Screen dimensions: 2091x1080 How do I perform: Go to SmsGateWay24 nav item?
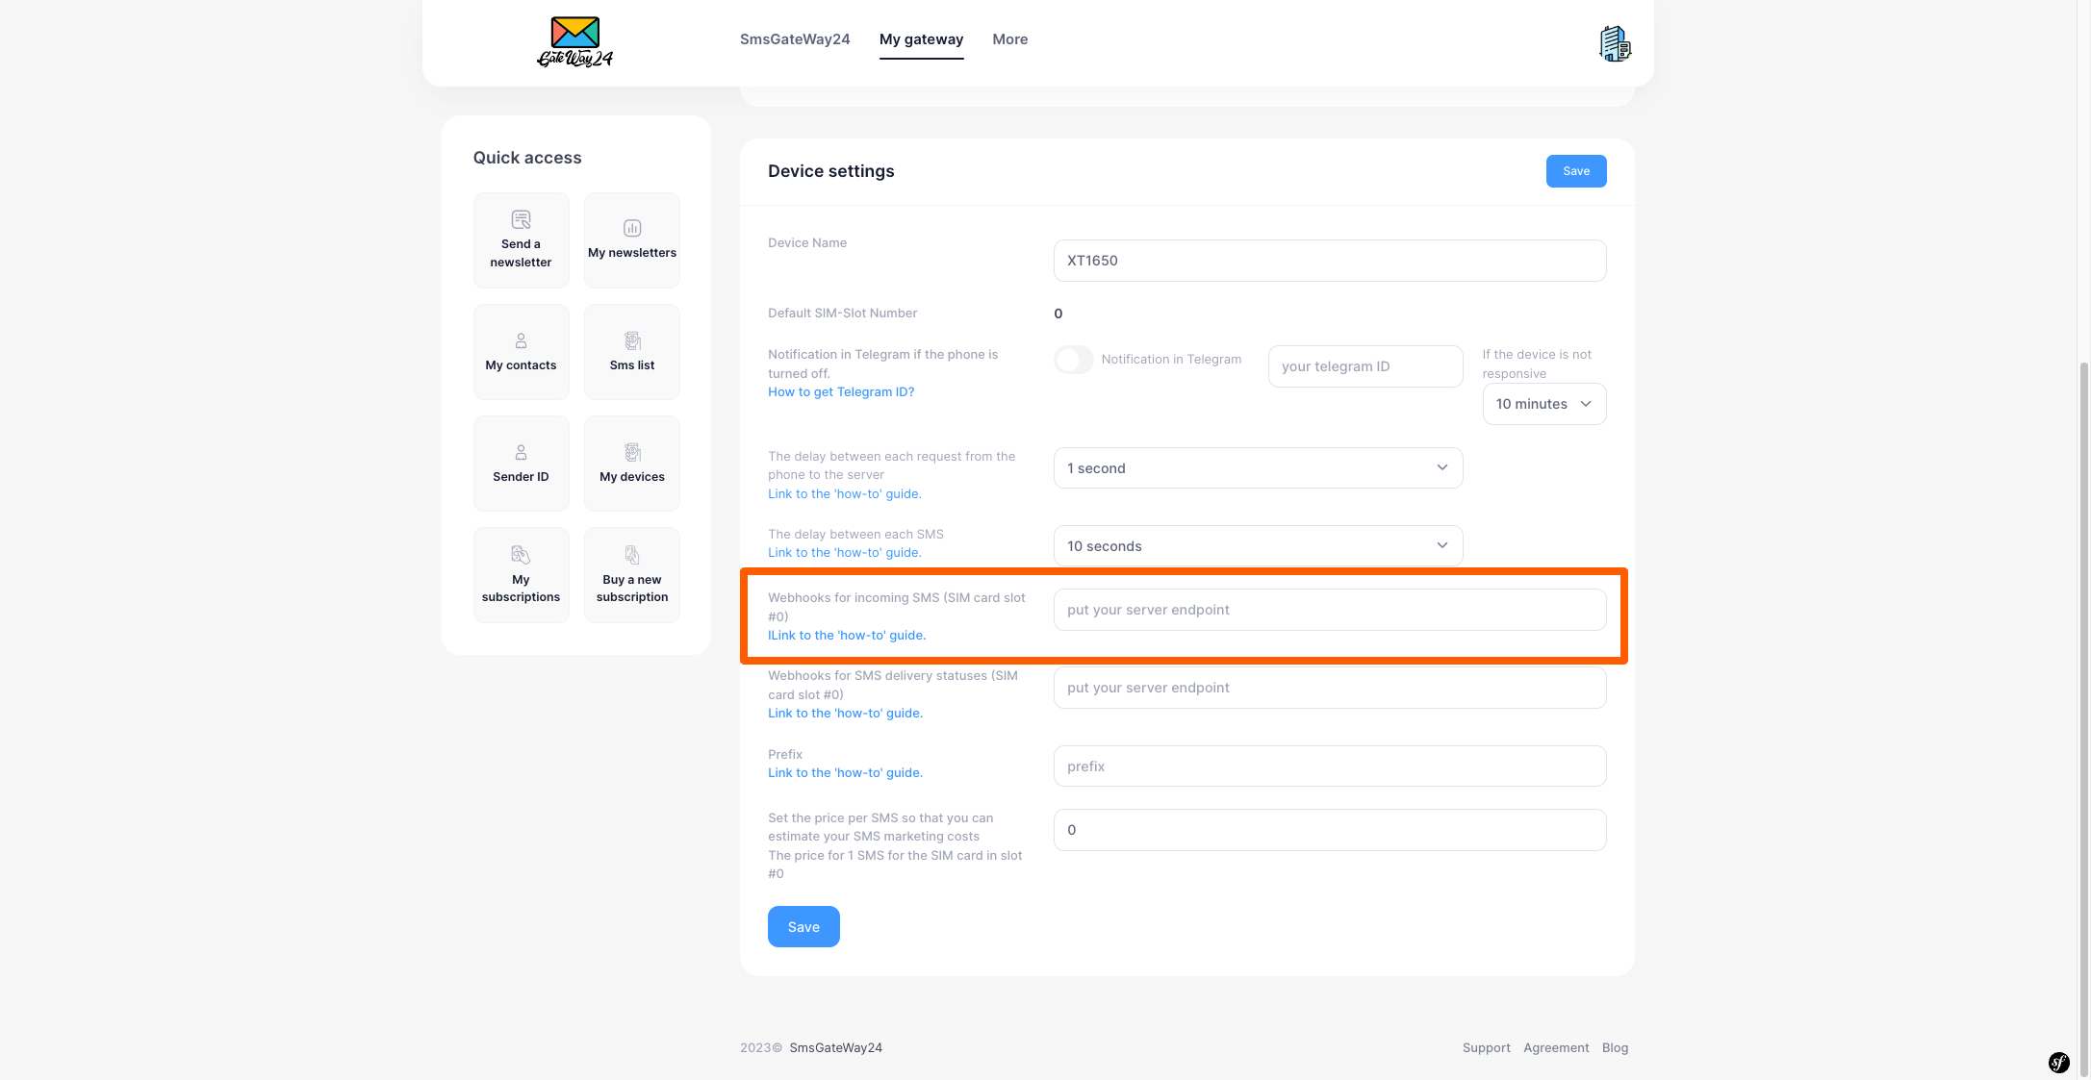(x=795, y=39)
